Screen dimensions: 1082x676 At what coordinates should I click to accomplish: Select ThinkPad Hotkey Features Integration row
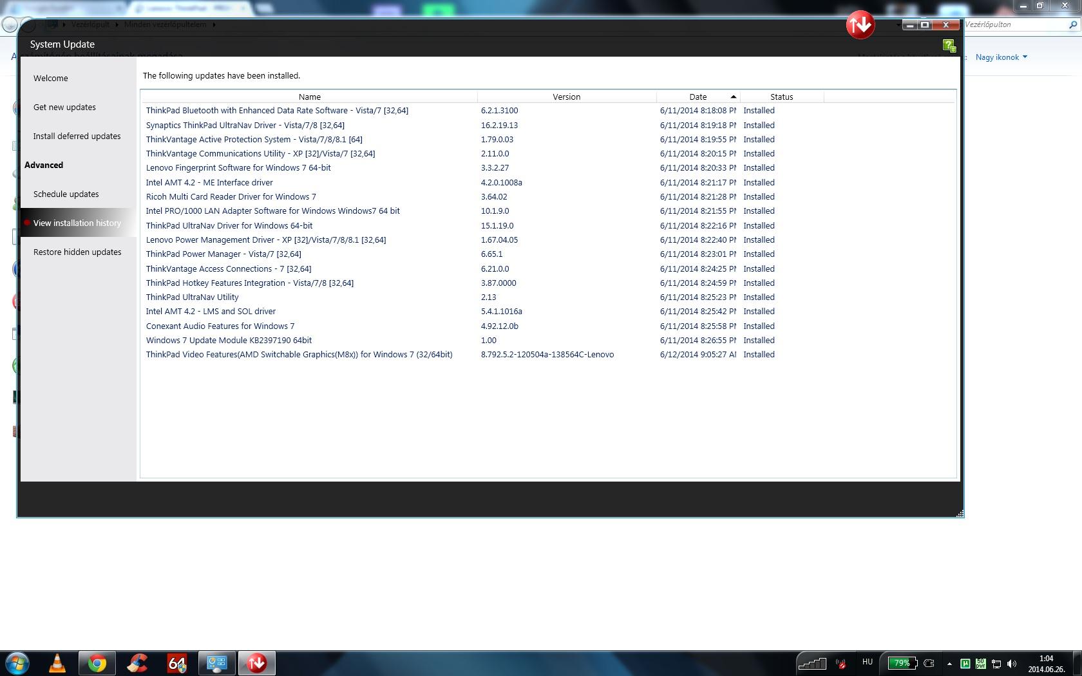[547, 283]
